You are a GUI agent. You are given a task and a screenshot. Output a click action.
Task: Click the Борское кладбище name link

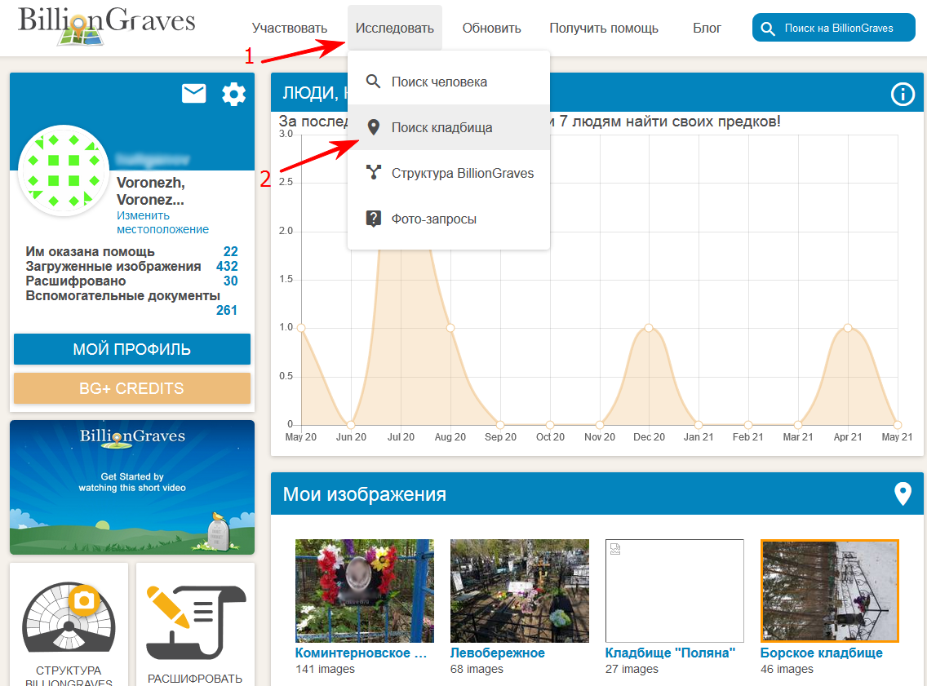pos(821,653)
